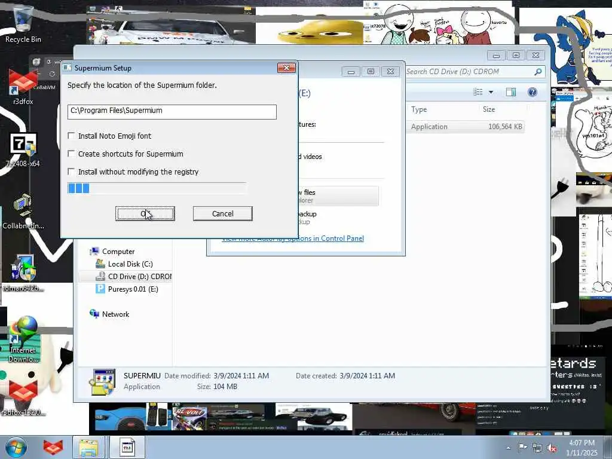612x459 pixels.
Task: Open Action Center flag tray icon
Action: (x=522, y=448)
